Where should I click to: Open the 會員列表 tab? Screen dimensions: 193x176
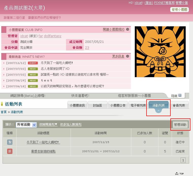[179, 105]
